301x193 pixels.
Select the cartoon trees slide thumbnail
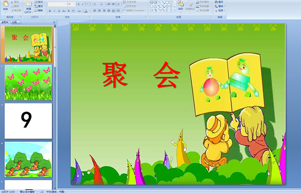coord(28,159)
